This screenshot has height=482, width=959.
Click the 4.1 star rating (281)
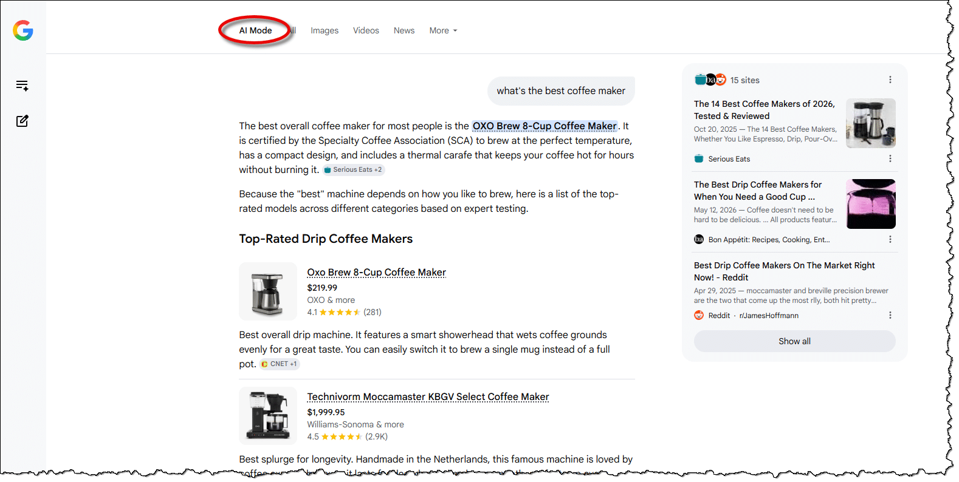click(345, 312)
